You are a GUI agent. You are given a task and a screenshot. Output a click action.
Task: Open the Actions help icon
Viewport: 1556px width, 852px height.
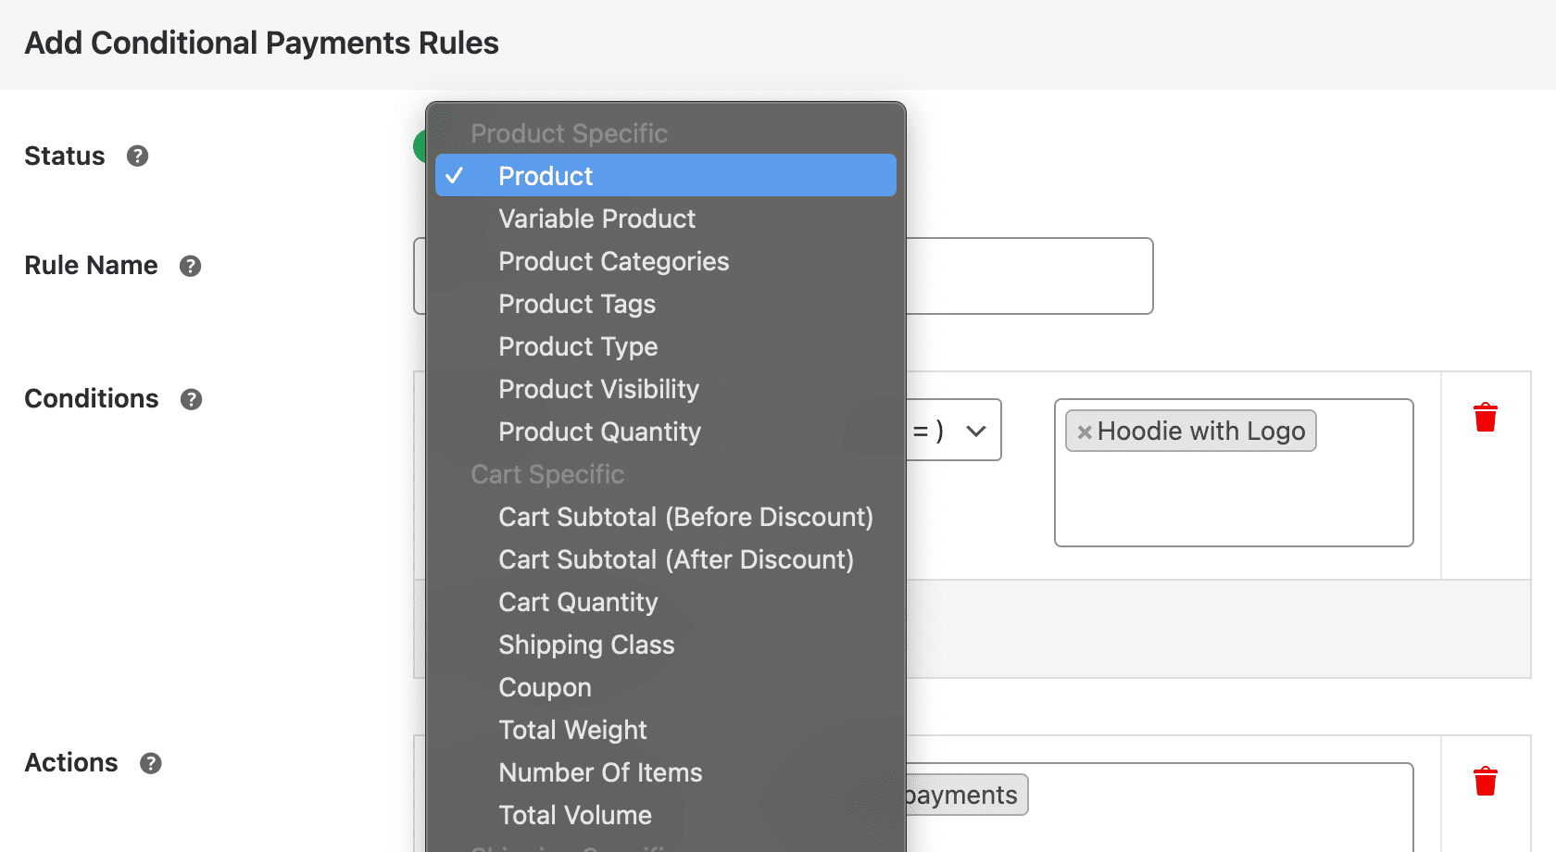[150, 763]
